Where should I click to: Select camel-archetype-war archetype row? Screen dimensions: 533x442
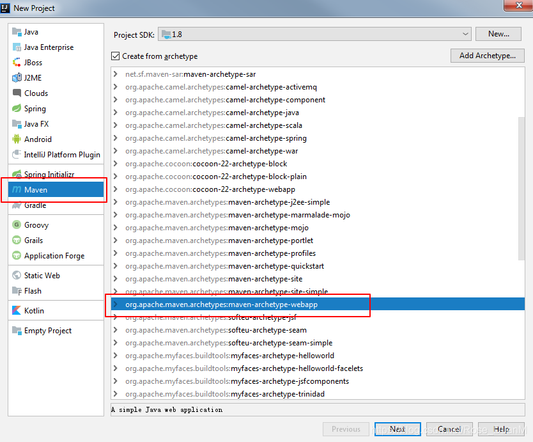coord(318,151)
